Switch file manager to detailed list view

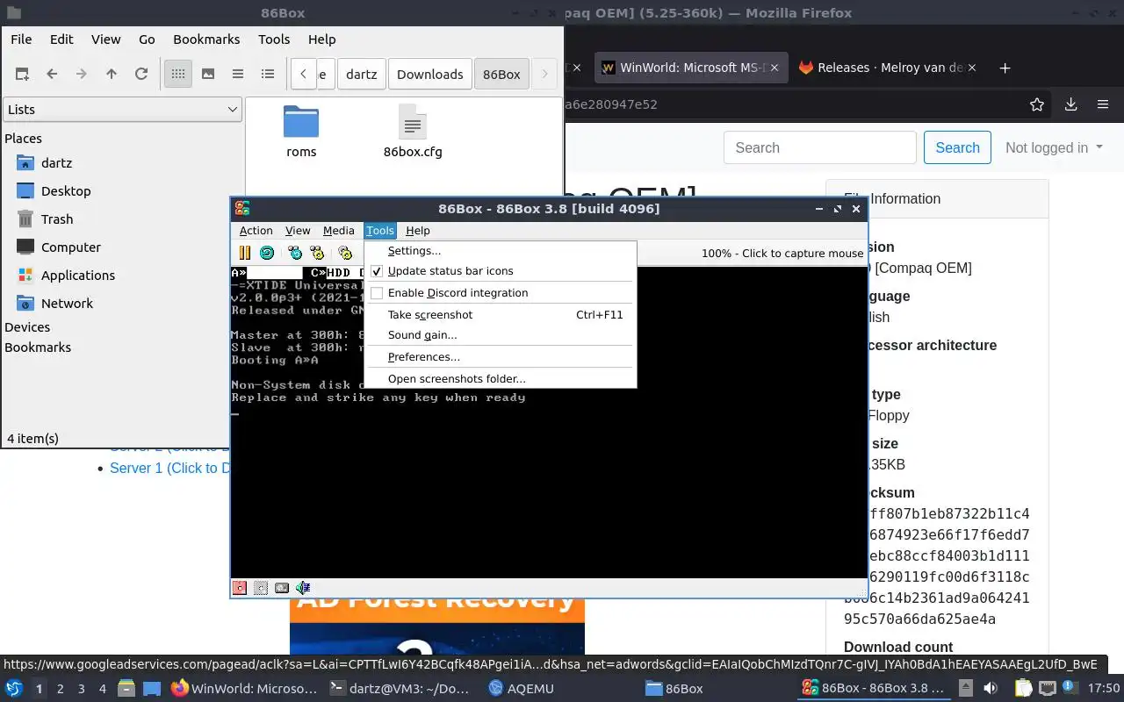pos(268,75)
